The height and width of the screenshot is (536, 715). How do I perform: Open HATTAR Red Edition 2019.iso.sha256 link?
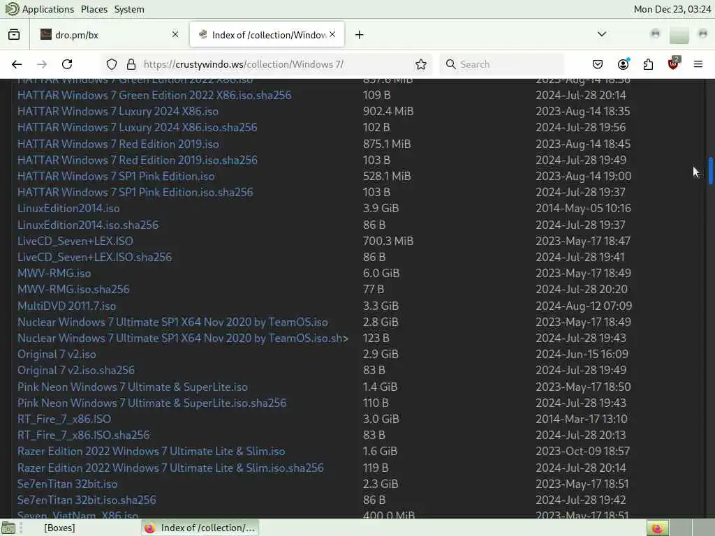coord(138,160)
